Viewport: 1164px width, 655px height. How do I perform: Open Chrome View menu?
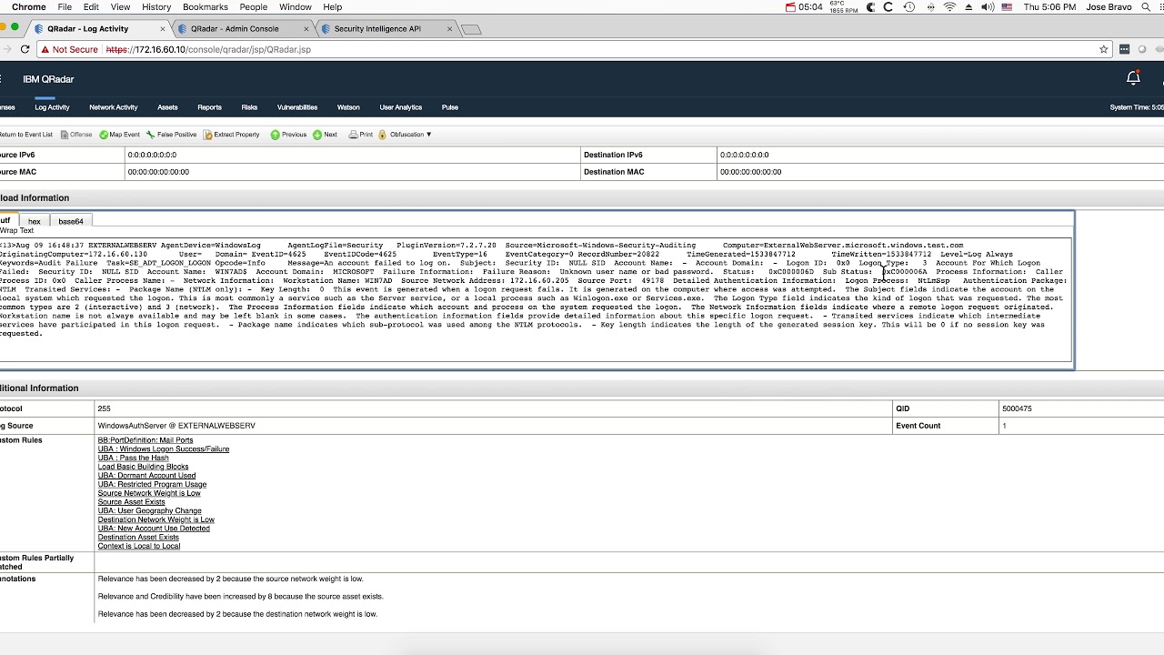pyautogui.click(x=120, y=7)
